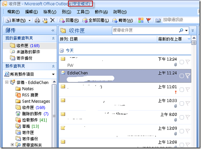Collapse the 郵件 navigation pane chevron
Screen dimensions: 201x149
click(x=53, y=30)
